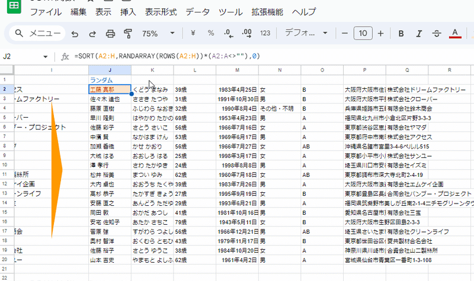Open the font family dropdown デフォ...

306,33
